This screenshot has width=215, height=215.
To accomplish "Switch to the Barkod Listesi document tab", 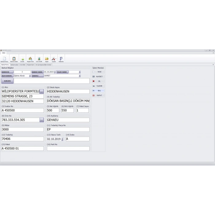I will pyautogui.click(x=14, y=65).
